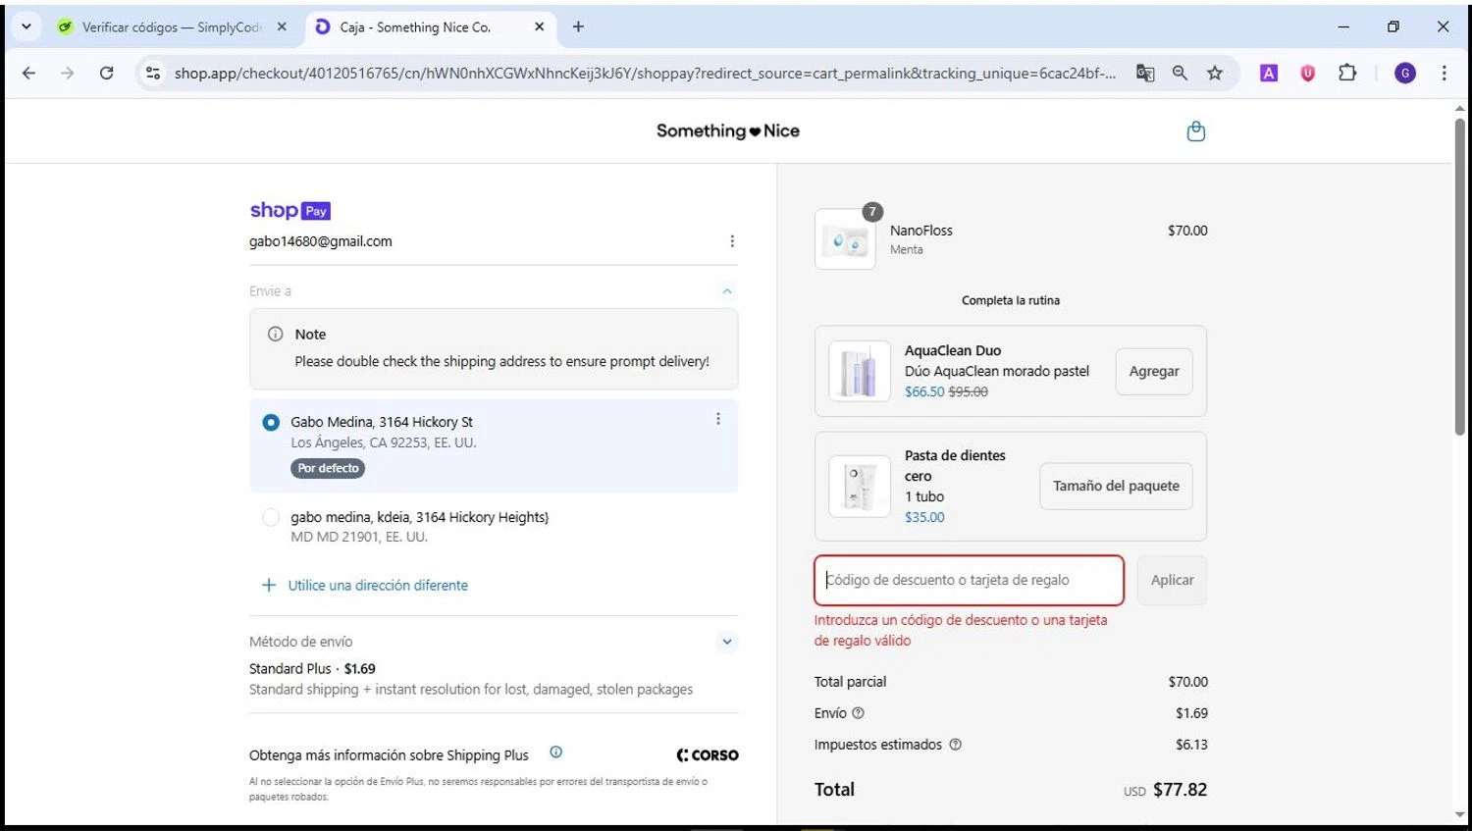This screenshot has width=1472, height=831.
Task: Switch to the Caja - Something Nice Co. tab
Action: pos(430,26)
